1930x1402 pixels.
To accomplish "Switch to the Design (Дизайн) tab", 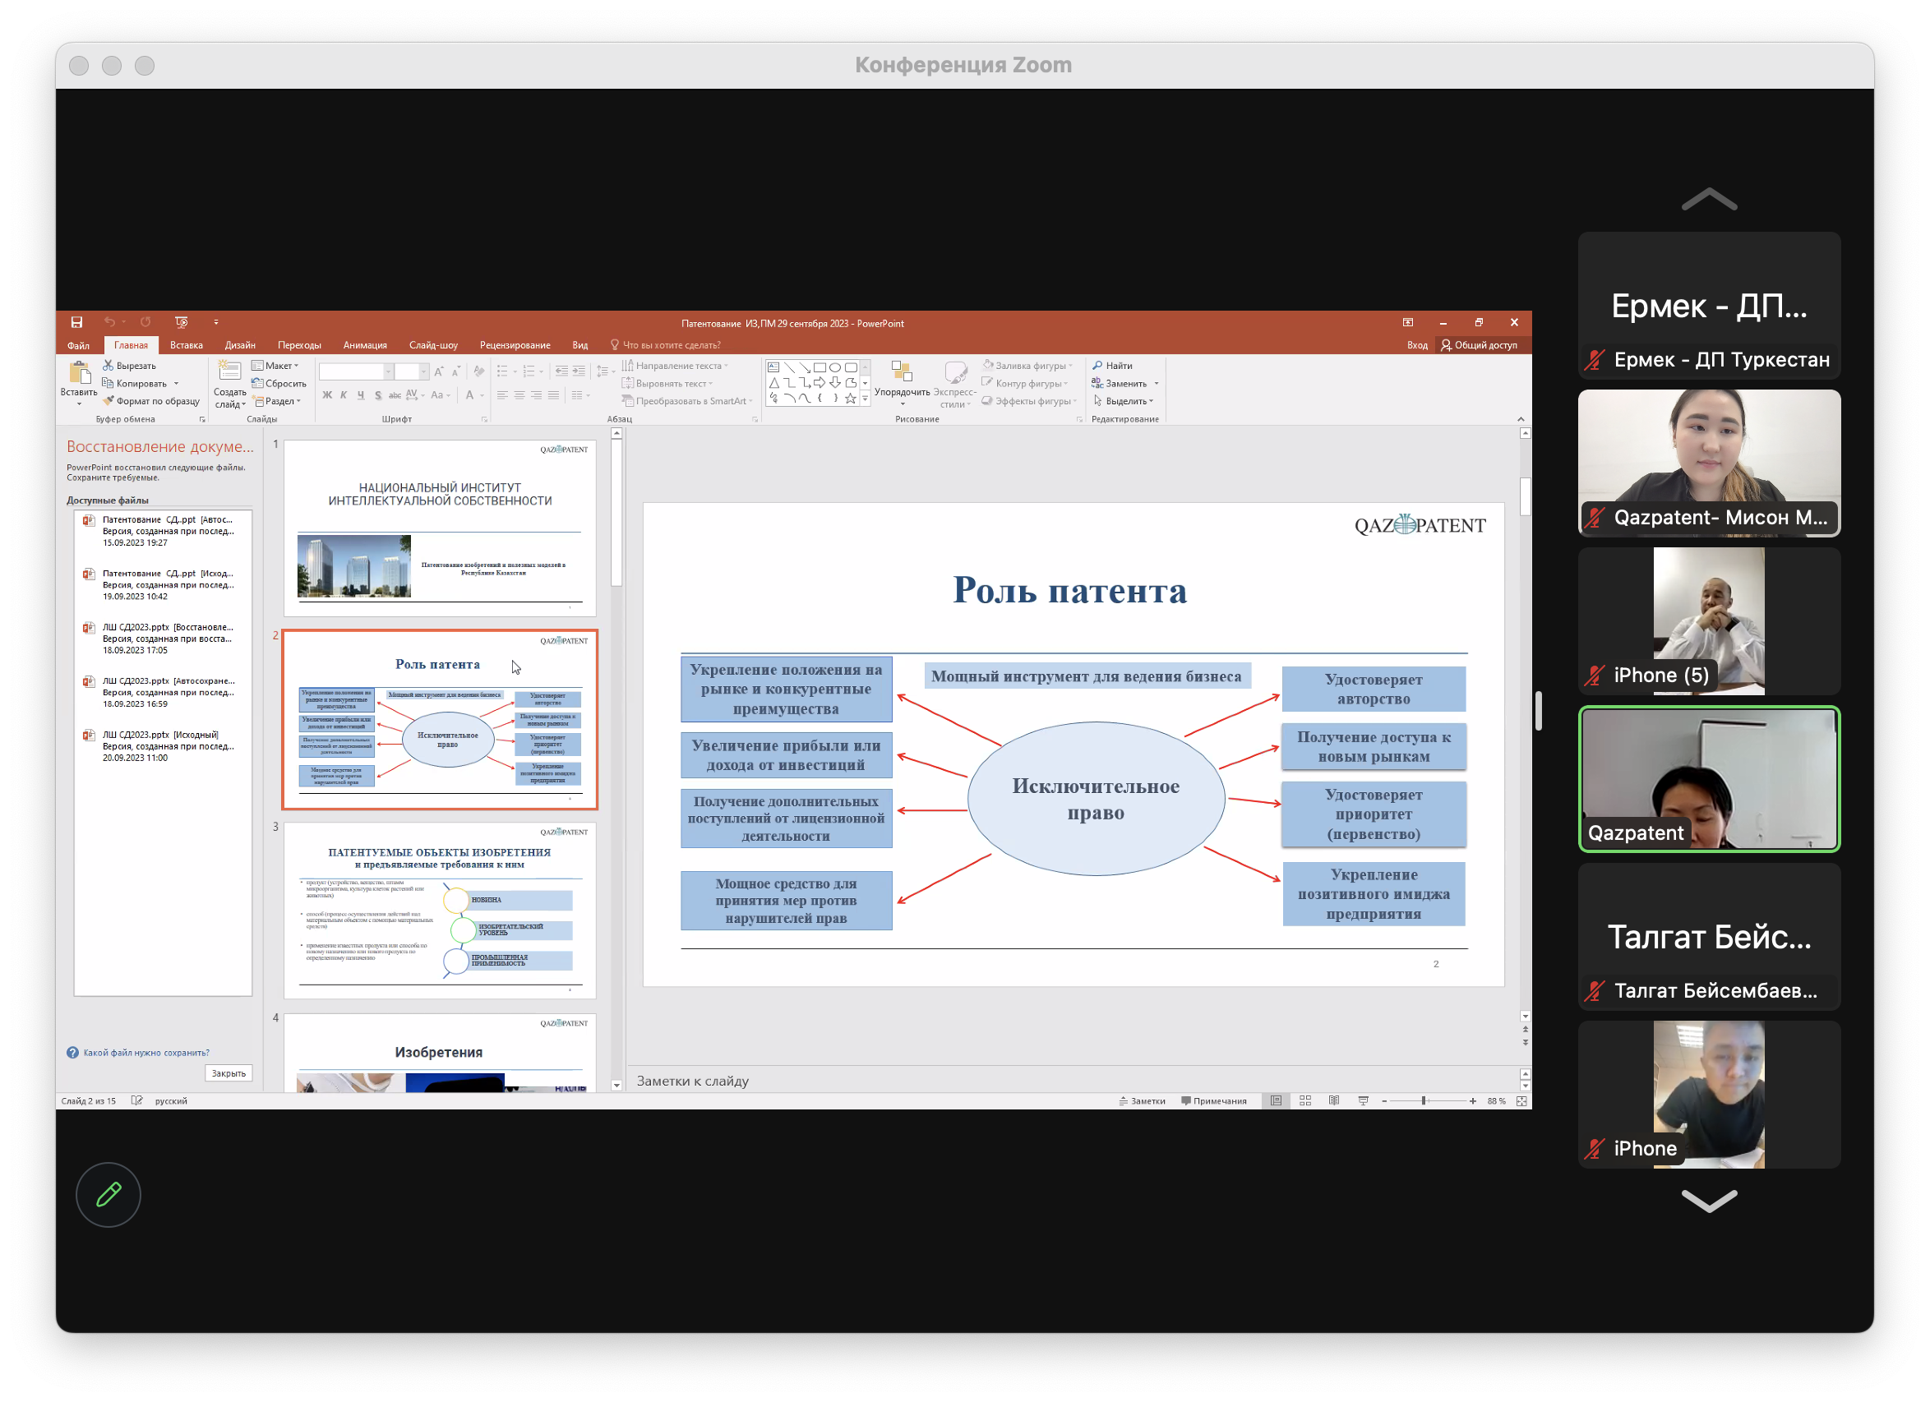I will [240, 345].
